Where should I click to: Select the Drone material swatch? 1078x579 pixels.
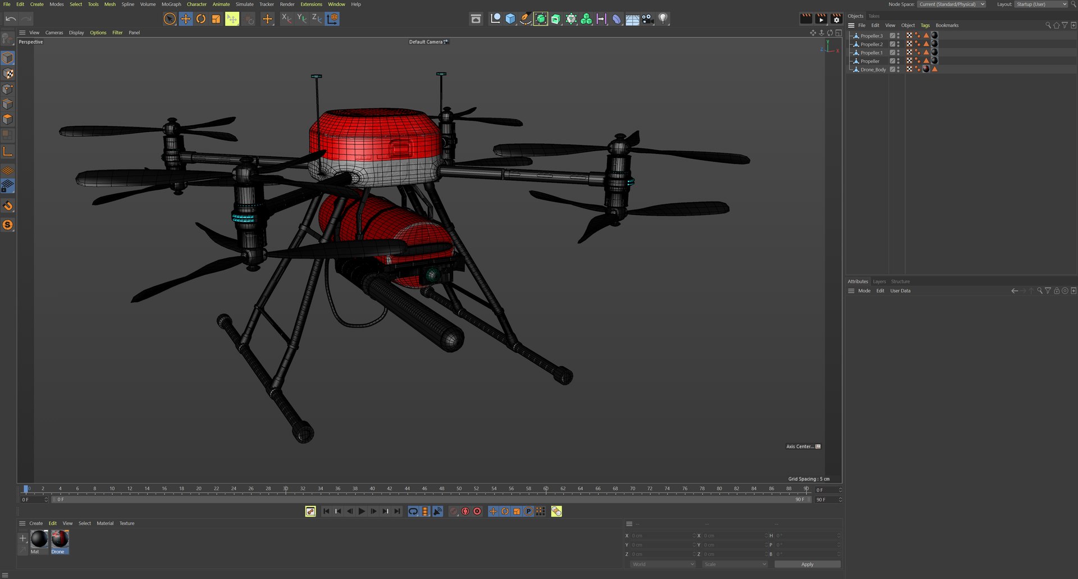pos(60,541)
